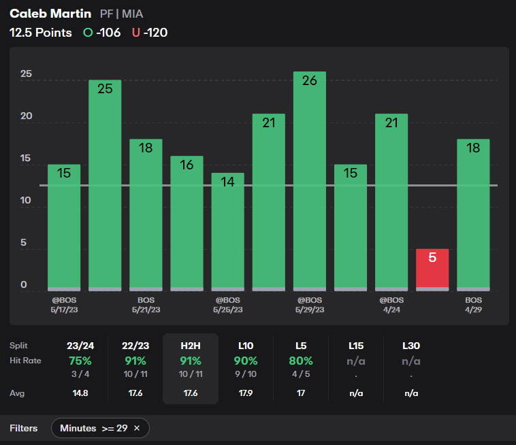
Task: Click the '@BOS 5/25/23' axis label
Action: [x=228, y=305]
